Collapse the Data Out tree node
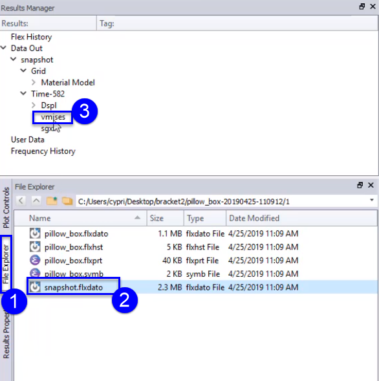 [3, 48]
